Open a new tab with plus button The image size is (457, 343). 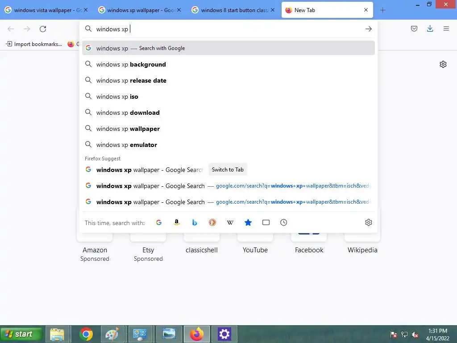tap(382, 10)
